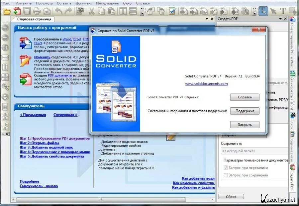The image size is (299, 206).
Task: Click the stacked split view icon
Action: pos(133,11)
